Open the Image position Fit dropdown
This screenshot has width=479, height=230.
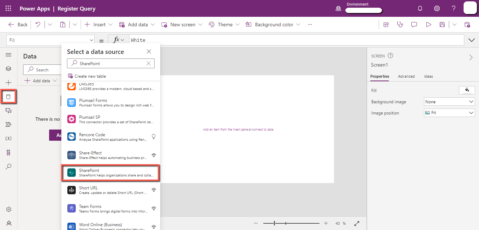pos(450,113)
